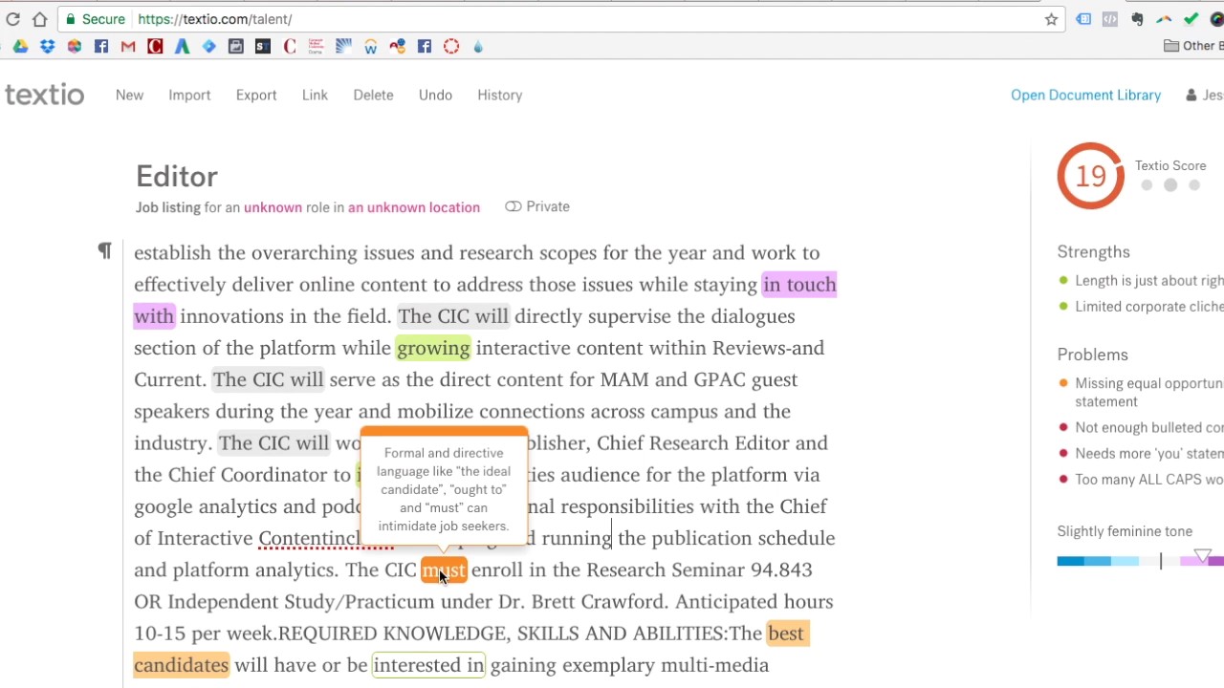This screenshot has width=1224, height=688.
Task: Open the blue diamond tag bookmark
Action: 208,46
